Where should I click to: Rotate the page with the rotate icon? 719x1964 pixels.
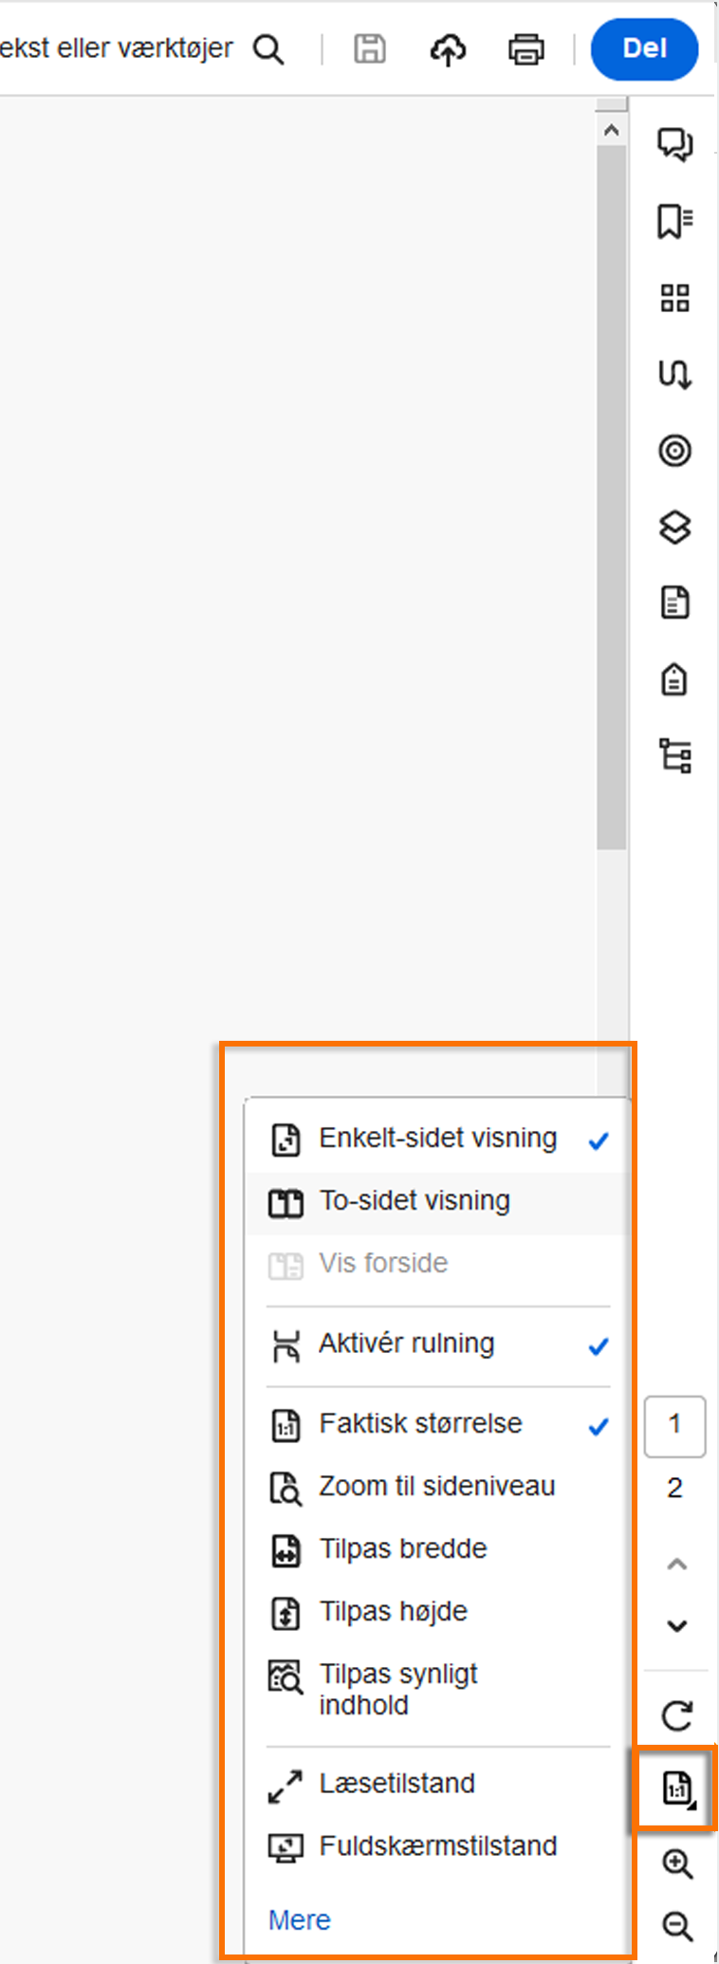point(676,1714)
